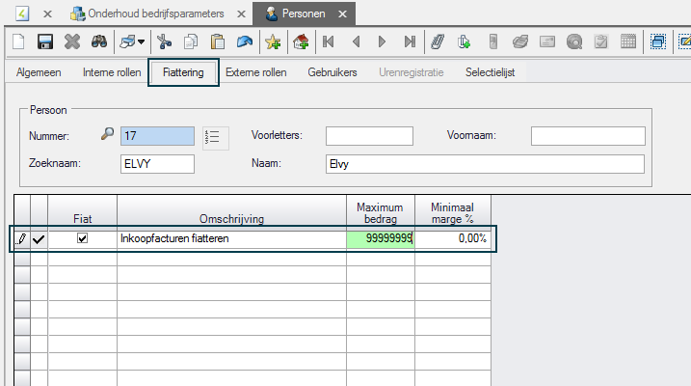Viewport: 691px width, 386px height.
Task: Click the Delete (grey X) toolbar icon
Action: click(x=71, y=41)
